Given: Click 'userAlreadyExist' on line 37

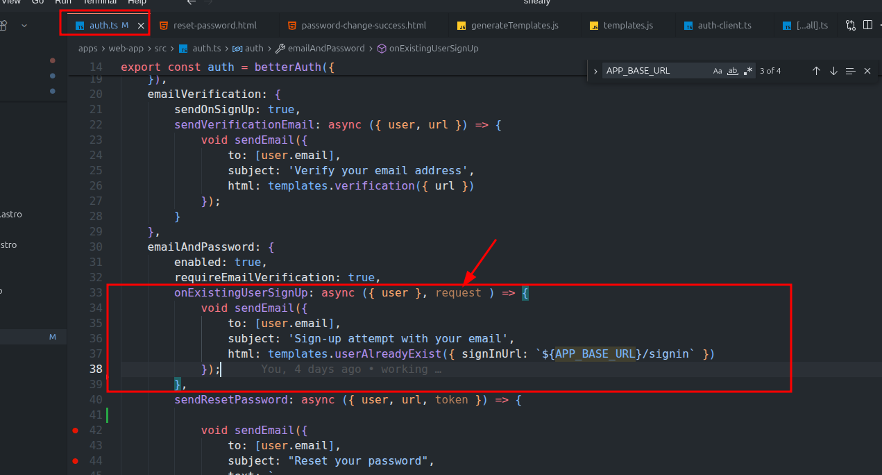Looking at the screenshot, I should click(389, 354).
